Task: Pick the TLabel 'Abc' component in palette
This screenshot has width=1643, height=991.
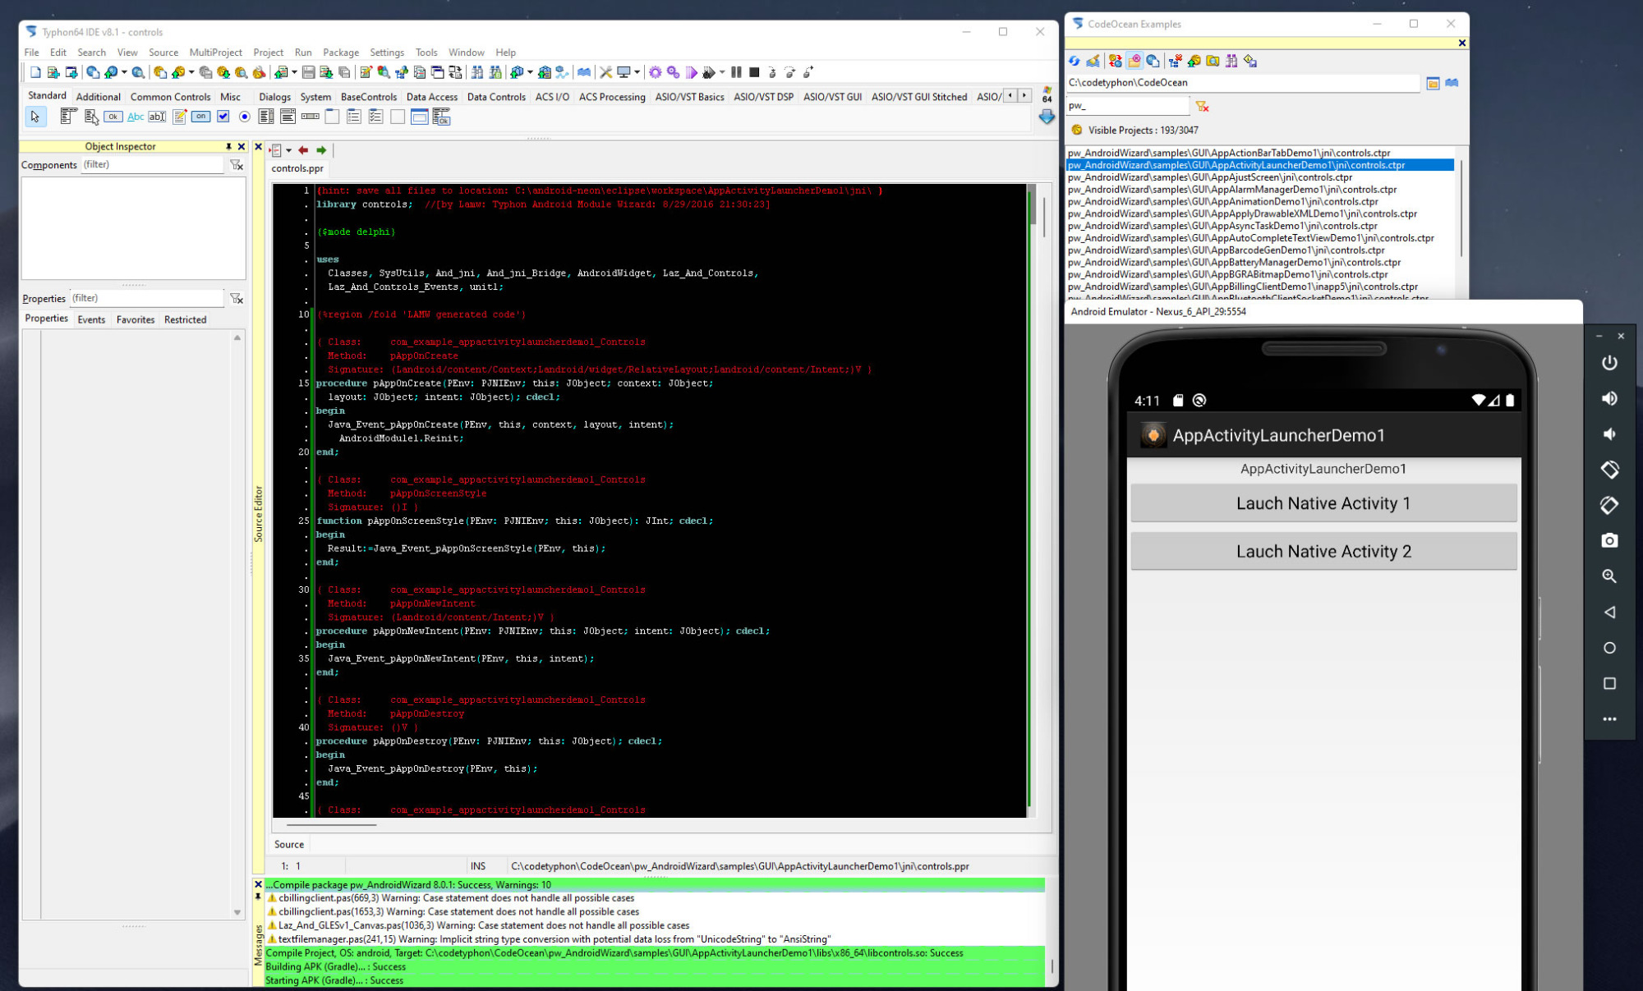Action: (x=136, y=117)
